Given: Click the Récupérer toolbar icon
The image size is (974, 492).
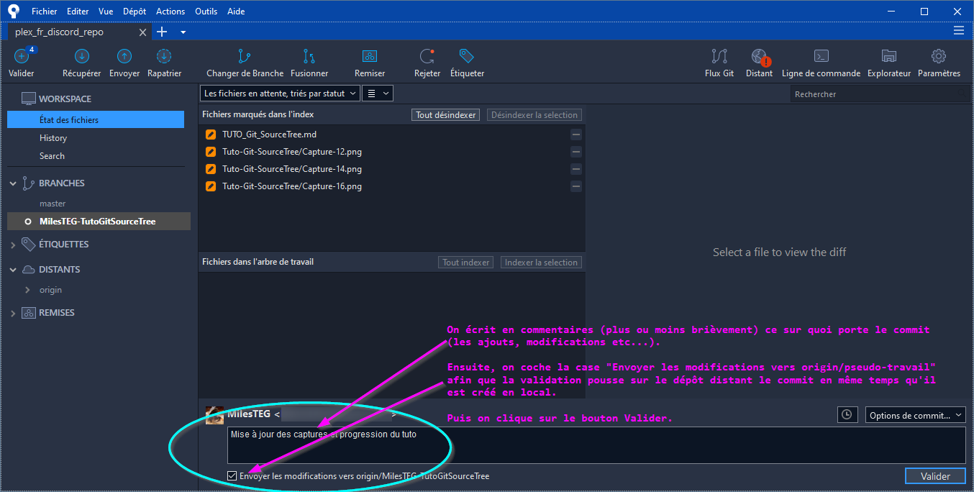Looking at the screenshot, I should click(x=81, y=57).
